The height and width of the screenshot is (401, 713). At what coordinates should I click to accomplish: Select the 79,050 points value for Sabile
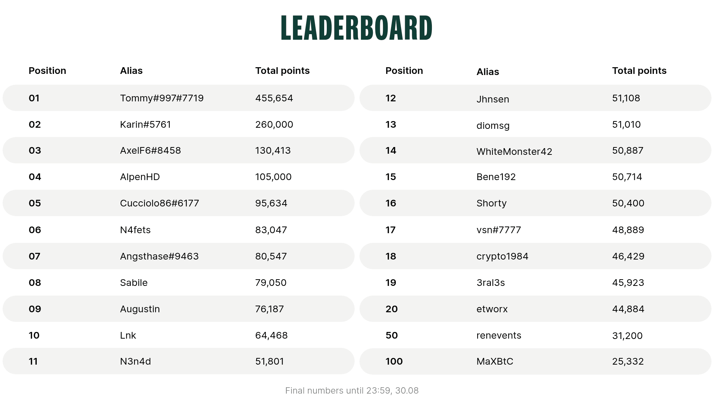(271, 283)
